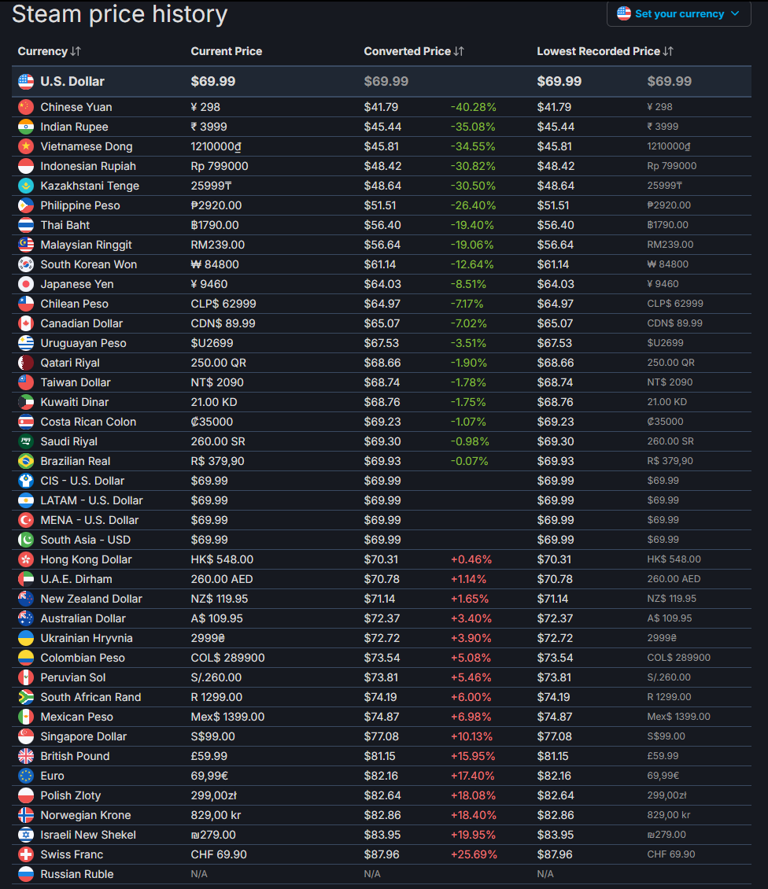
Task: Click the $77.08 Singapore converted price
Action: click(381, 736)
